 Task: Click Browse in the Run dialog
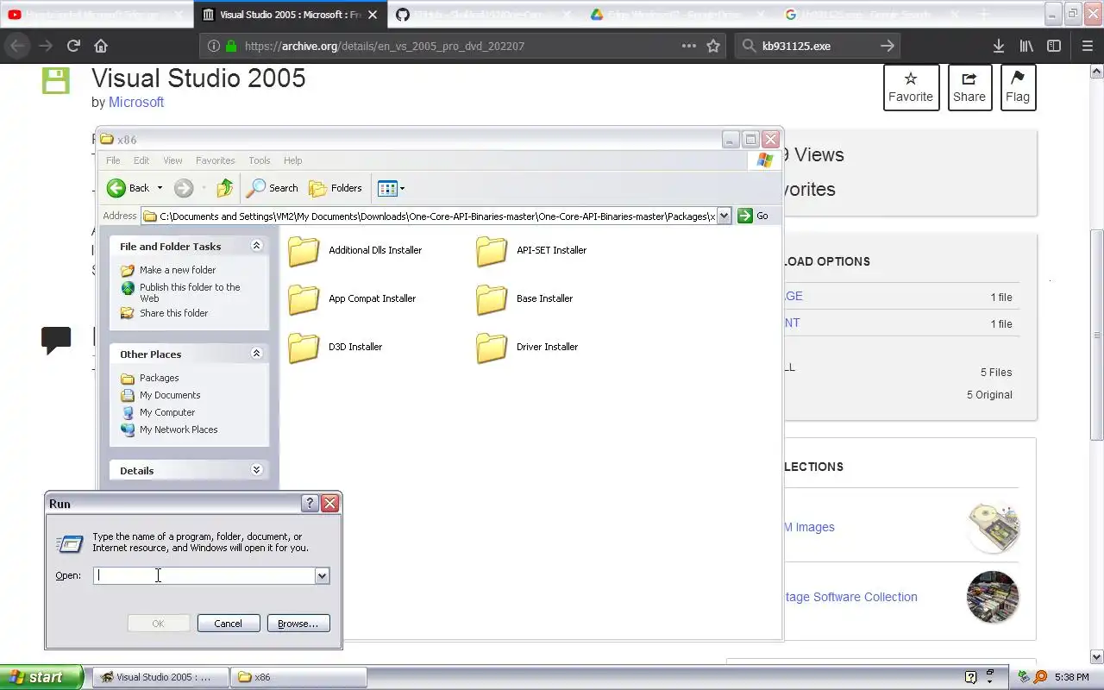(298, 624)
